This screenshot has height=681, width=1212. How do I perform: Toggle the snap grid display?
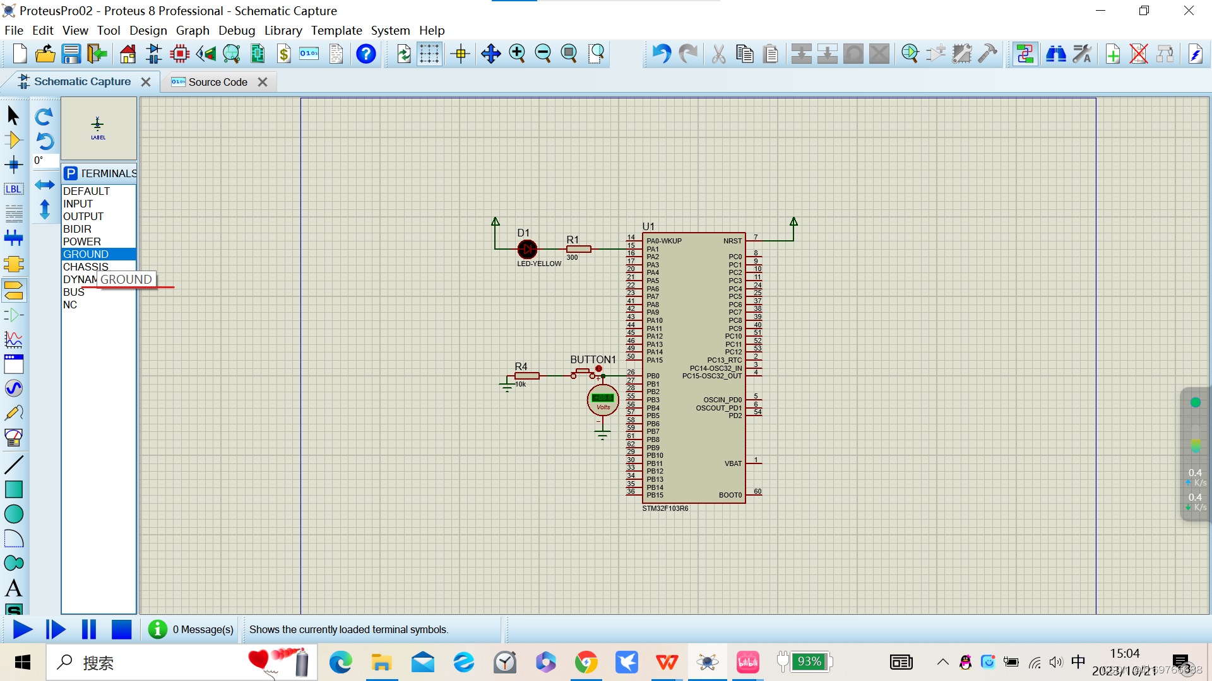(430, 54)
